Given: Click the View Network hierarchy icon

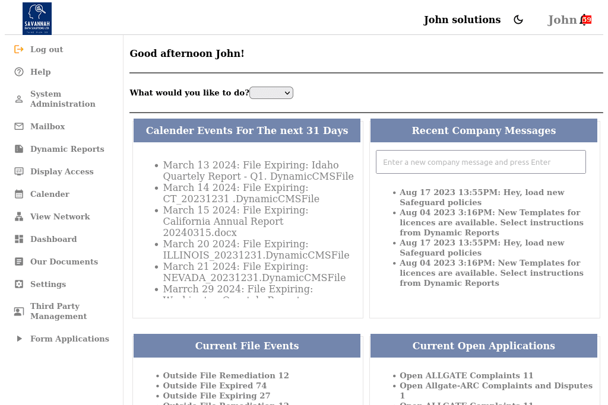Looking at the screenshot, I should [x=18, y=216].
